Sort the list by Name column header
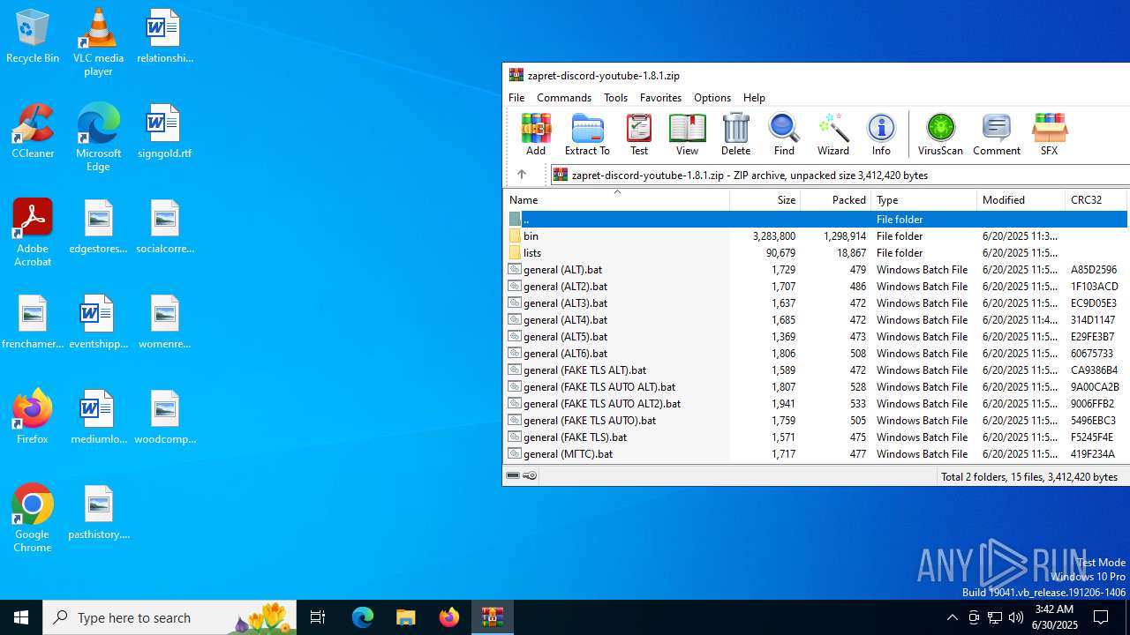 point(617,199)
